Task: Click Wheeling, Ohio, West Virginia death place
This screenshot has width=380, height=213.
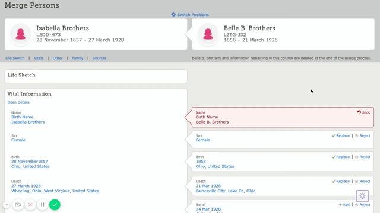Action: point(55,191)
